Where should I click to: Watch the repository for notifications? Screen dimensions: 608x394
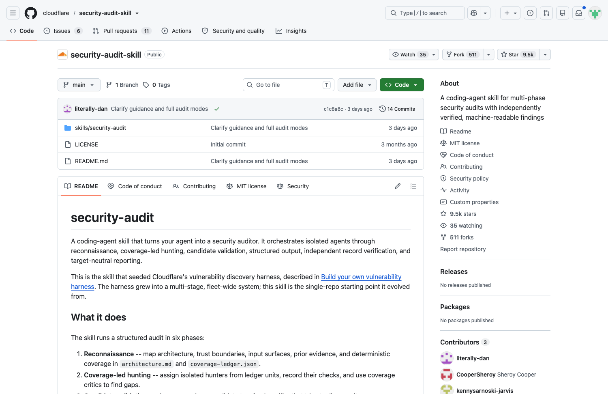[414, 54]
